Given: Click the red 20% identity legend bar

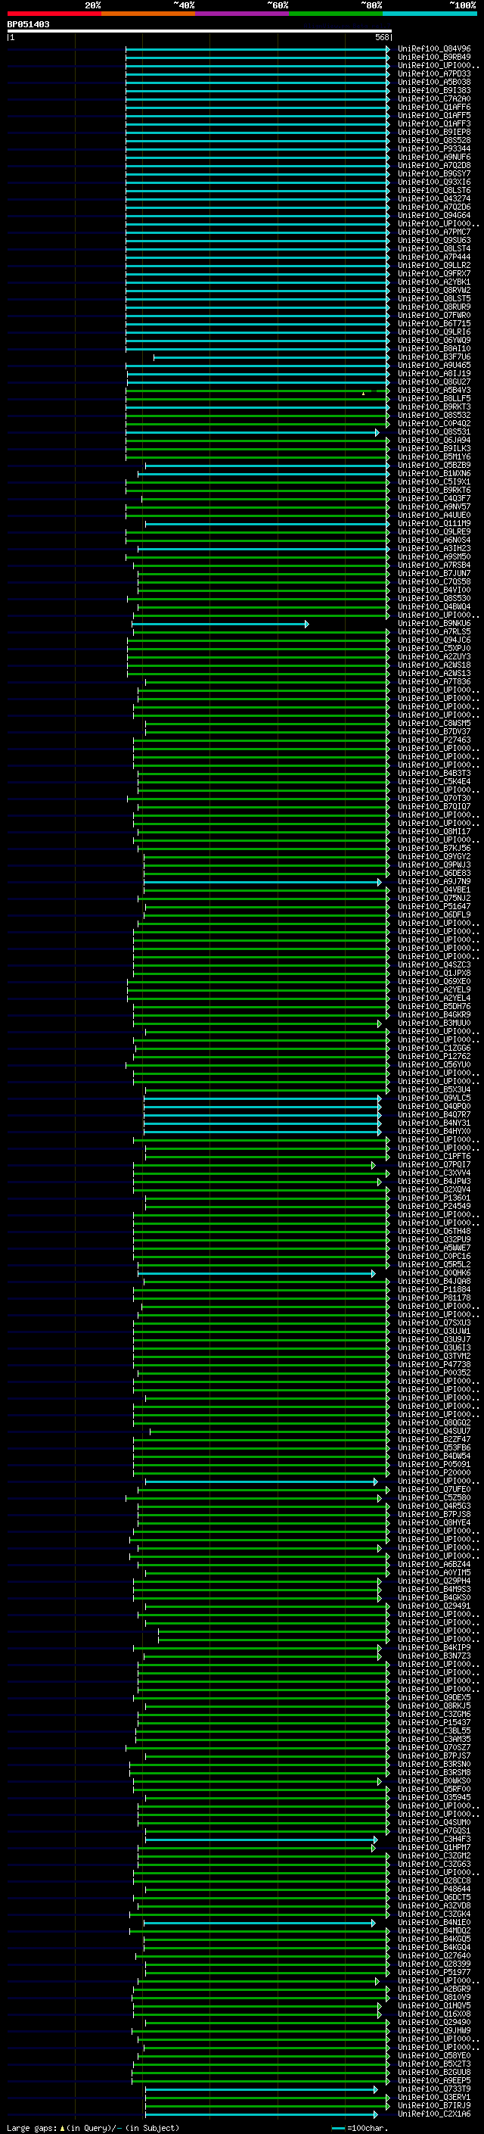Looking at the screenshot, I should click(54, 14).
